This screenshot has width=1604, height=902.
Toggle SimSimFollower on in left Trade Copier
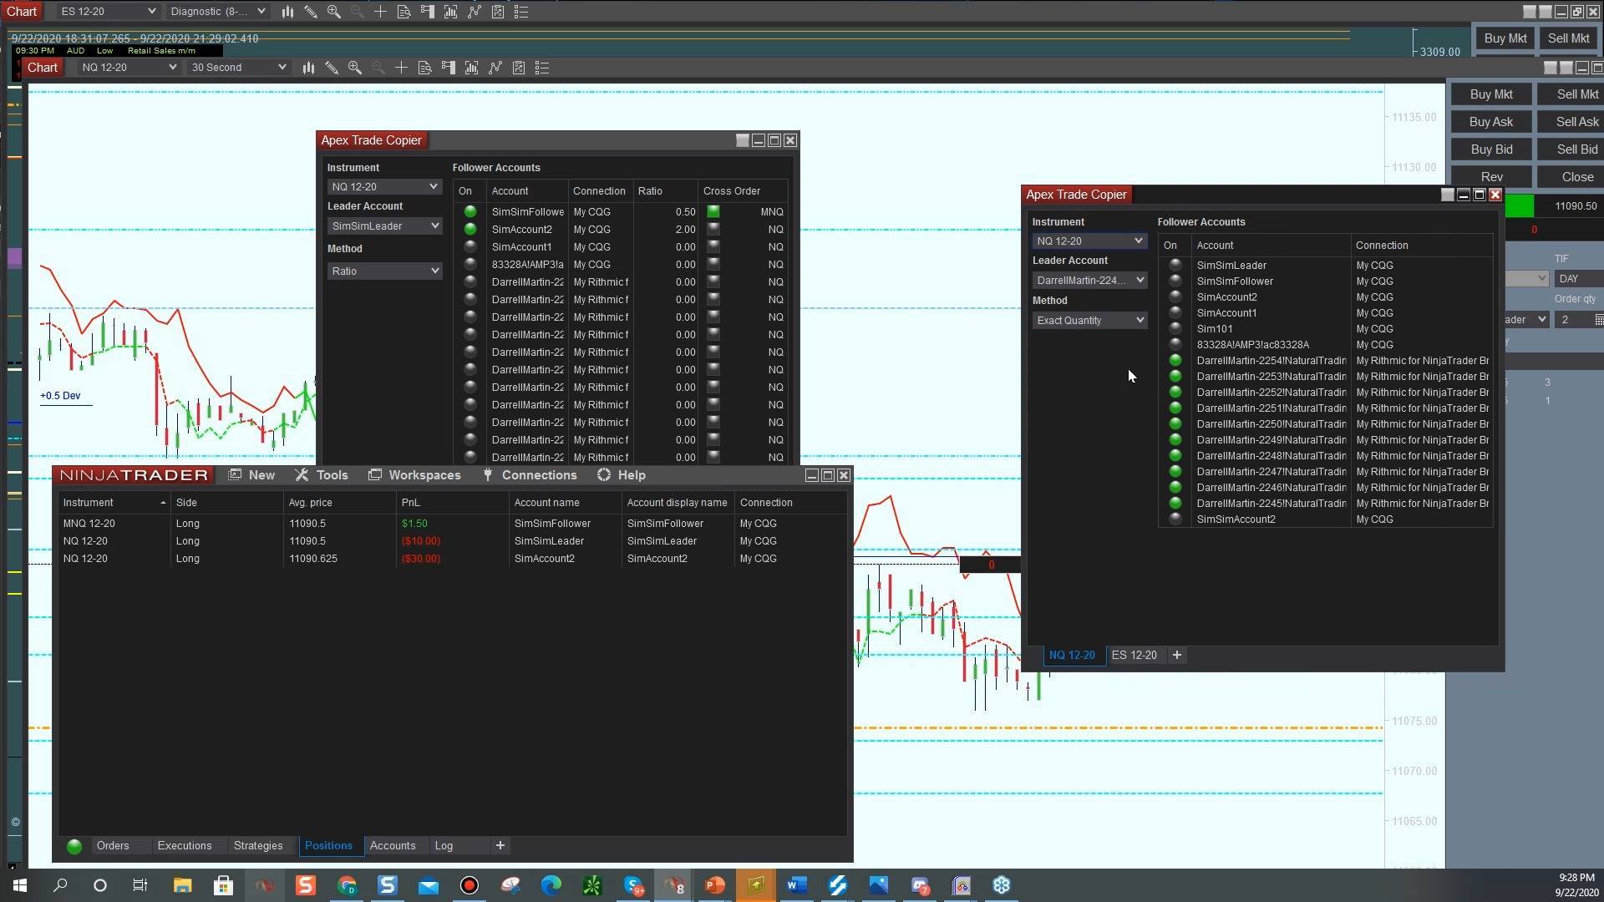coord(470,212)
